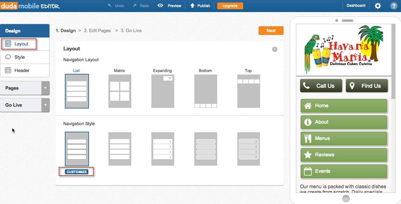
Task: Click the Undo arrow icon
Action: coord(110,6)
